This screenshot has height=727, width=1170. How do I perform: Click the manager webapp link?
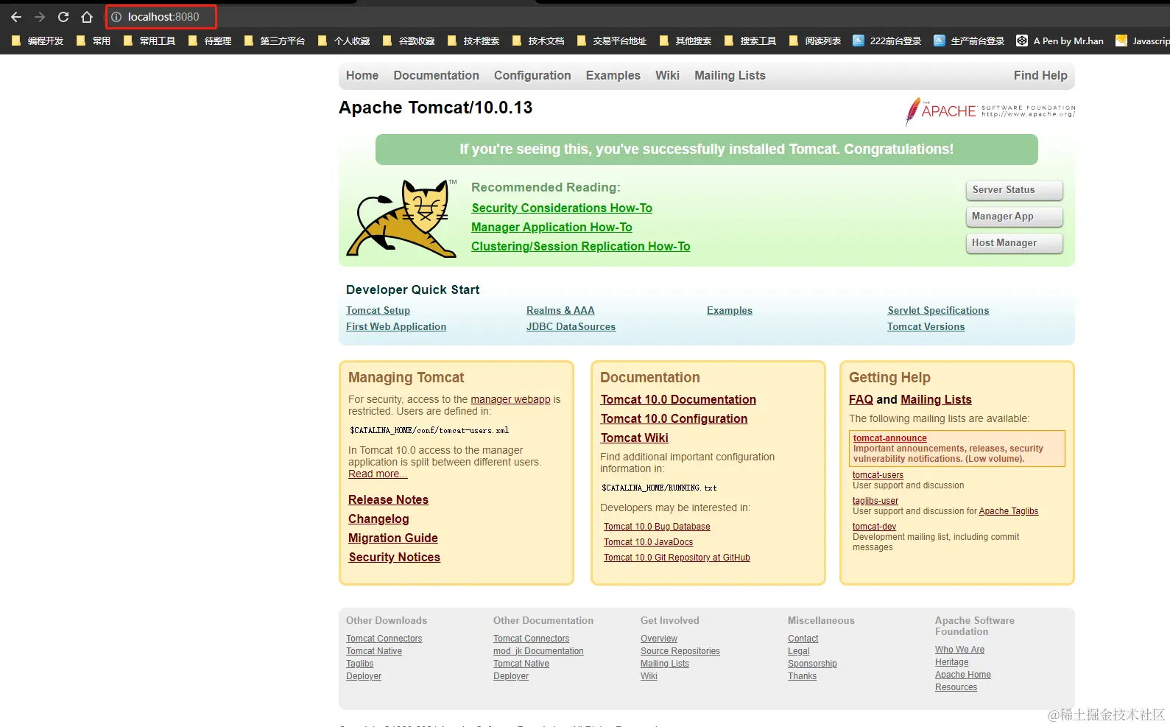pyautogui.click(x=510, y=399)
